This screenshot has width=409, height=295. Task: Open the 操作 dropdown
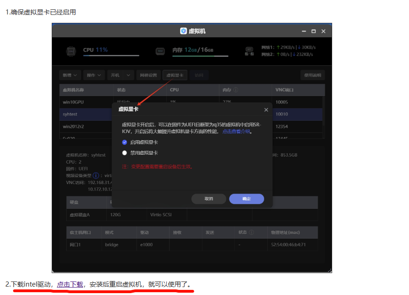coord(94,75)
